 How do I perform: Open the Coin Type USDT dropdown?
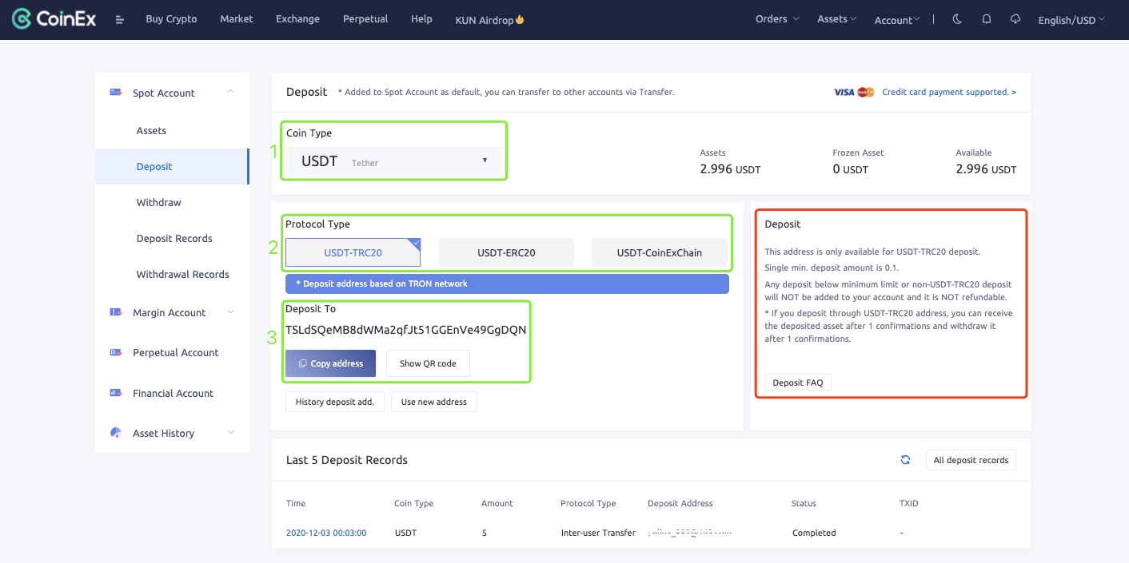pos(394,161)
